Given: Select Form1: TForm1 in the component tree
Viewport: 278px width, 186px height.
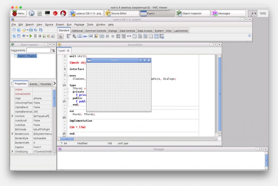Looking at the screenshot, I should [27, 56].
